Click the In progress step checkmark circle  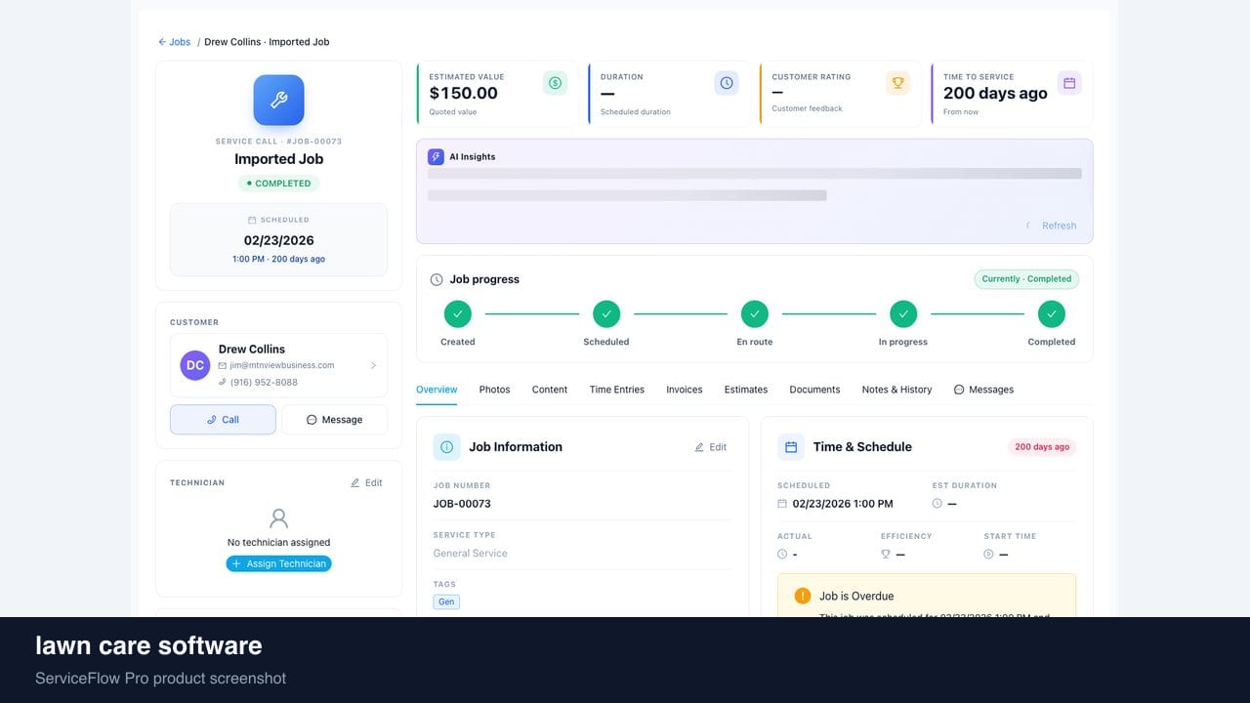pos(903,313)
